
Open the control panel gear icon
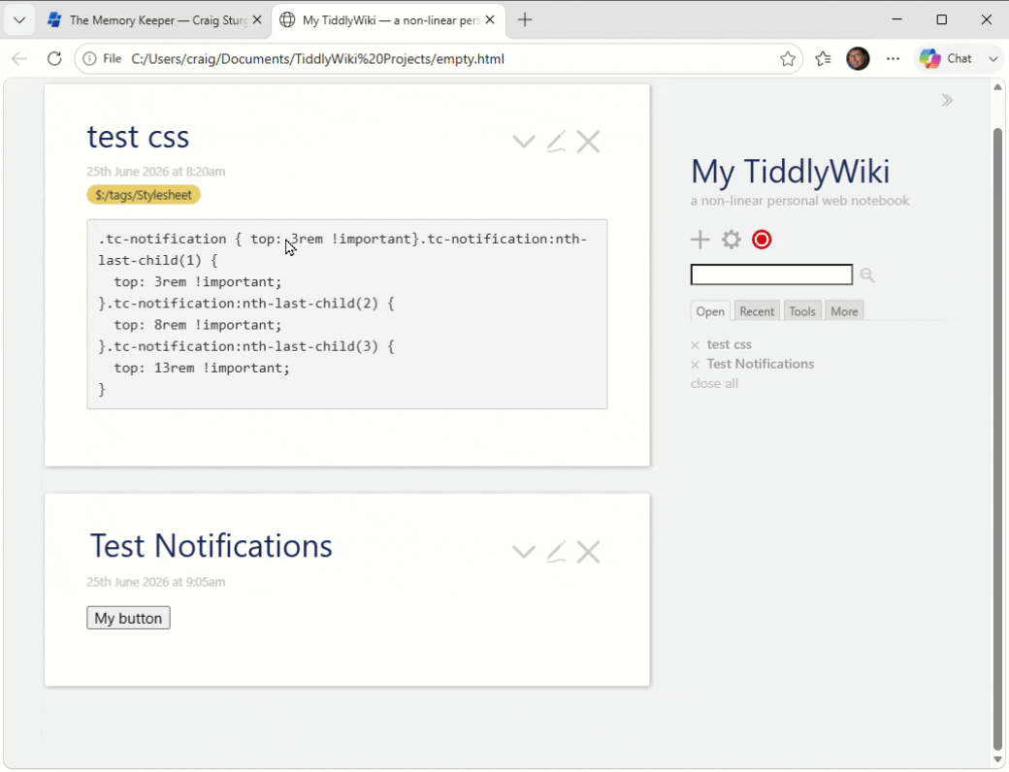coord(731,240)
